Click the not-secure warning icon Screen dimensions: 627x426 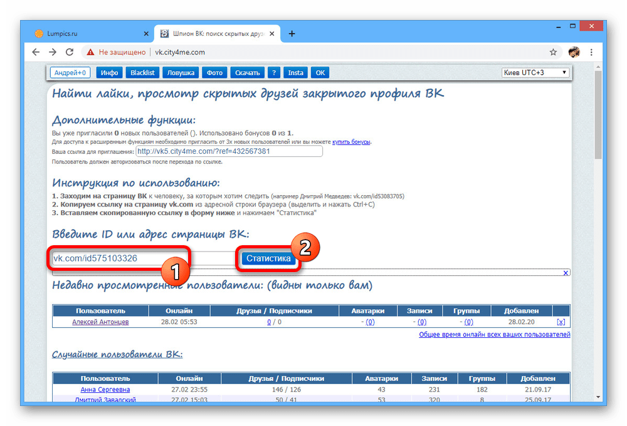point(91,52)
